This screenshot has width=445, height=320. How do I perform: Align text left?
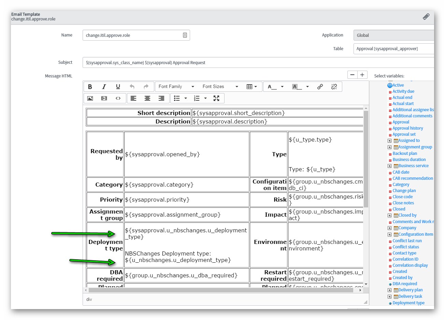(x=133, y=98)
